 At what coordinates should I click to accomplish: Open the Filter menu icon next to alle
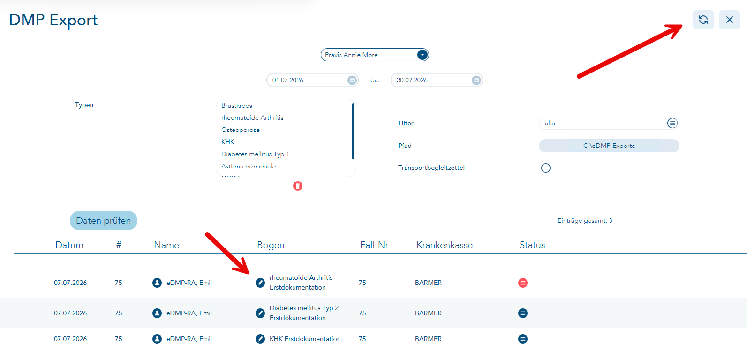(x=672, y=123)
